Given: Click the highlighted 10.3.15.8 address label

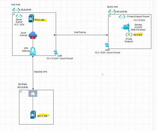Looking at the screenshot, I should [138, 35].
